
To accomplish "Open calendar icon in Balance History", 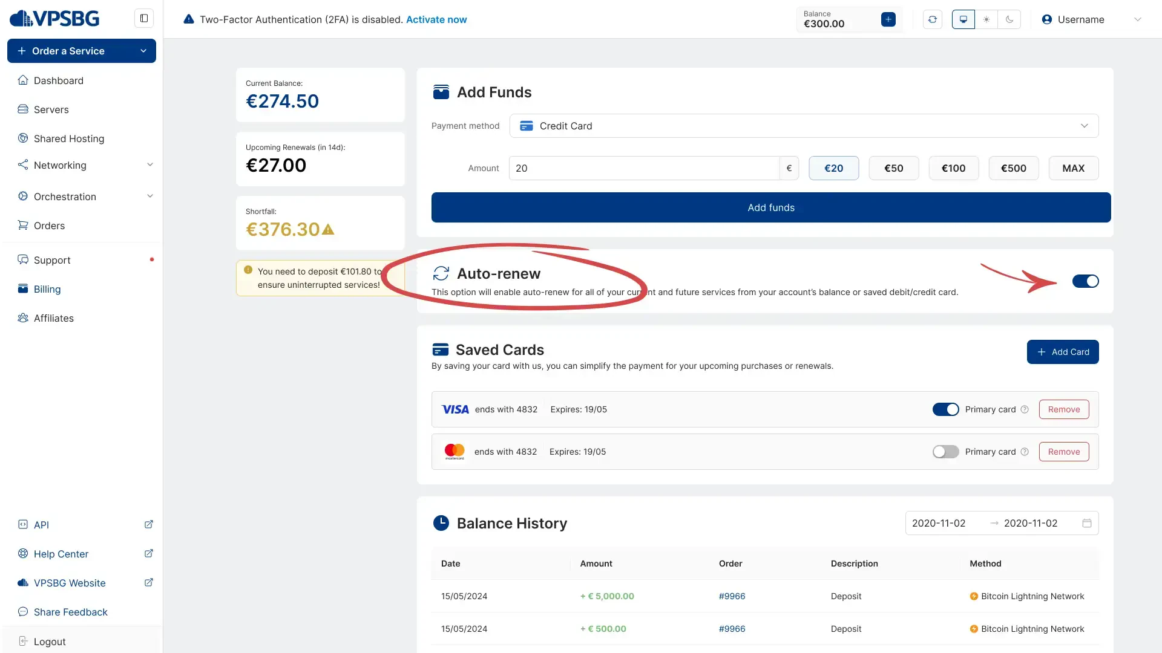I will tap(1086, 523).
